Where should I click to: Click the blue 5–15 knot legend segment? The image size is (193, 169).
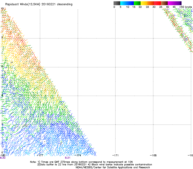[x=127, y=3]
